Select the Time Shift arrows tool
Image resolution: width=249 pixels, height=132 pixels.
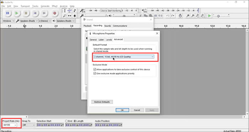coord(70,16)
